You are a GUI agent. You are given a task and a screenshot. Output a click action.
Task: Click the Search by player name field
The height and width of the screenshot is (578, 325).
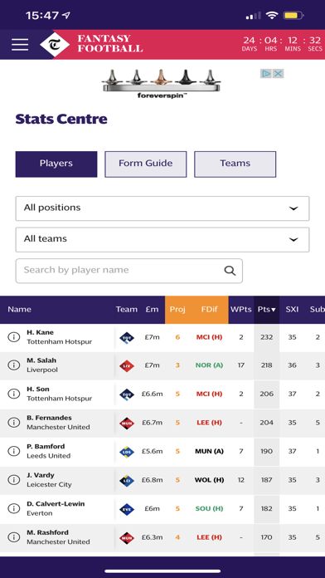(x=129, y=271)
